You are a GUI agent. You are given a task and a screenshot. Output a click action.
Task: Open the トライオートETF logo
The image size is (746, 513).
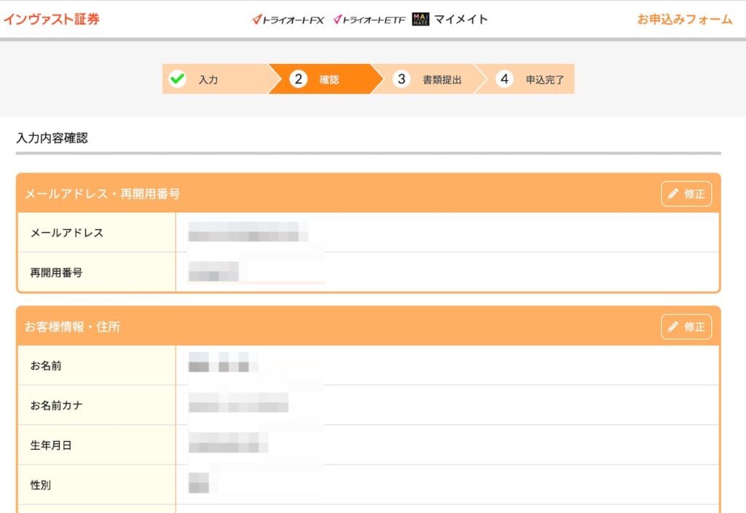click(x=369, y=20)
